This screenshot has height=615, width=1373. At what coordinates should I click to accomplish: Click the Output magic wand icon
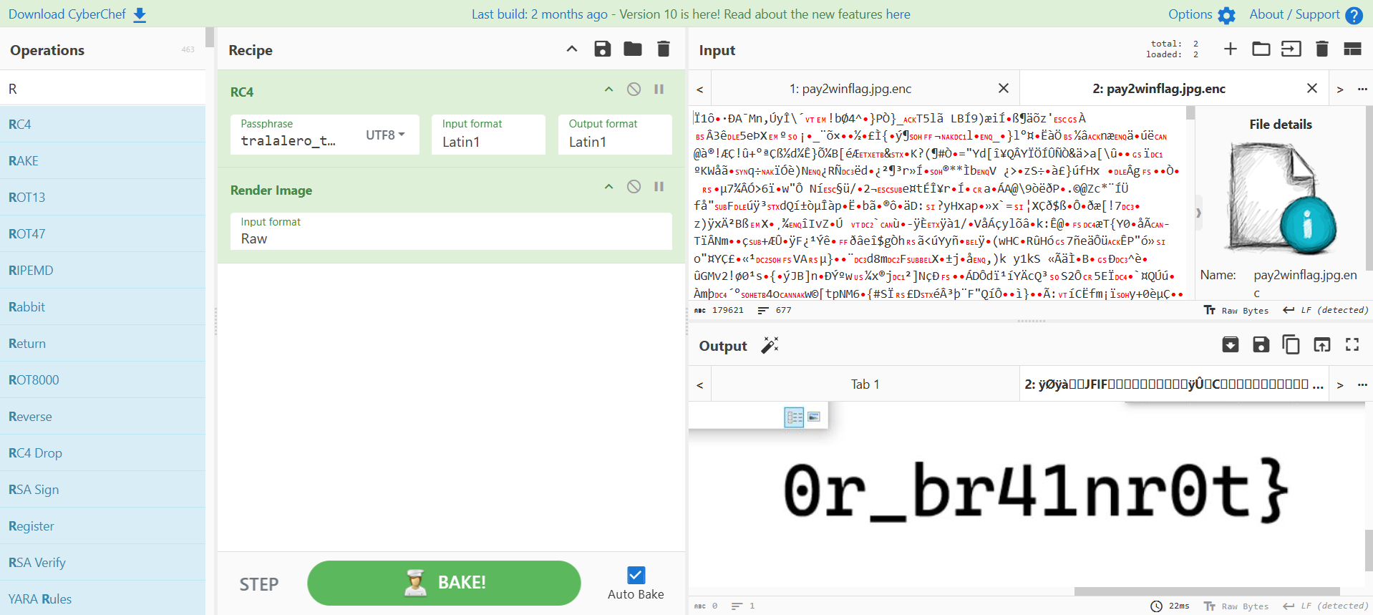(x=770, y=346)
